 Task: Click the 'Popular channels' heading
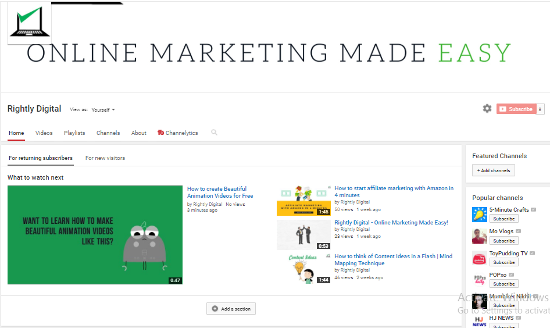pos(498,198)
